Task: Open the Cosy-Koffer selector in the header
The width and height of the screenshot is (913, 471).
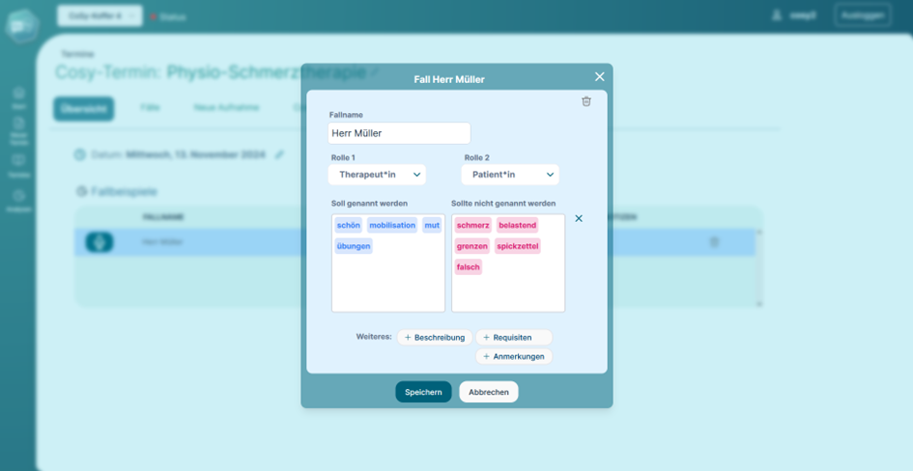Action: (100, 15)
